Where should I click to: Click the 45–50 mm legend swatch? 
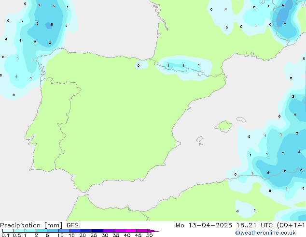[142, 231]
